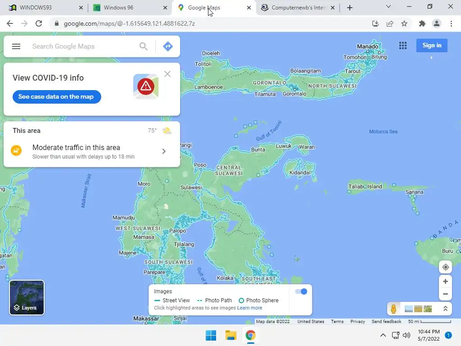461x346 pixels.
Task: Open the Chrome tab search dropdown arrow
Action: pyautogui.click(x=389, y=6)
